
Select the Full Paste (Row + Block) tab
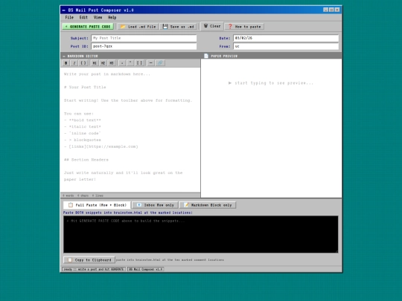(98, 205)
